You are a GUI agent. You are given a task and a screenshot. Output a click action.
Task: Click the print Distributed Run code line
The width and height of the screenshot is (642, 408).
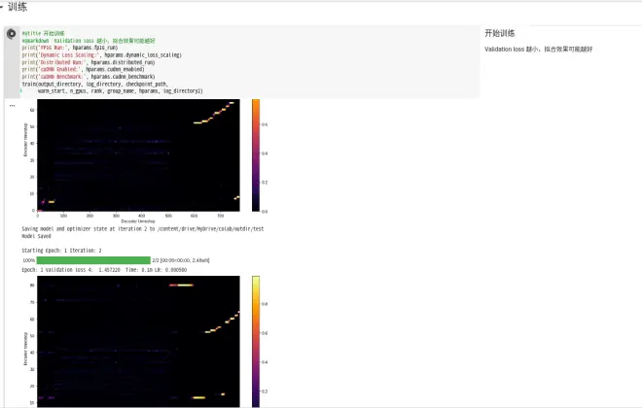click(88, 62)
